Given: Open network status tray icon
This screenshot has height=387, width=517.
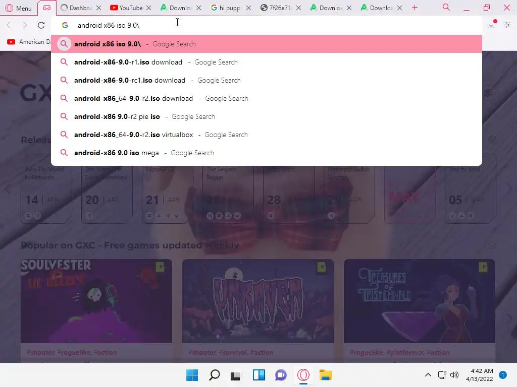Looking at the screenshot, I should tap(442, 375).
